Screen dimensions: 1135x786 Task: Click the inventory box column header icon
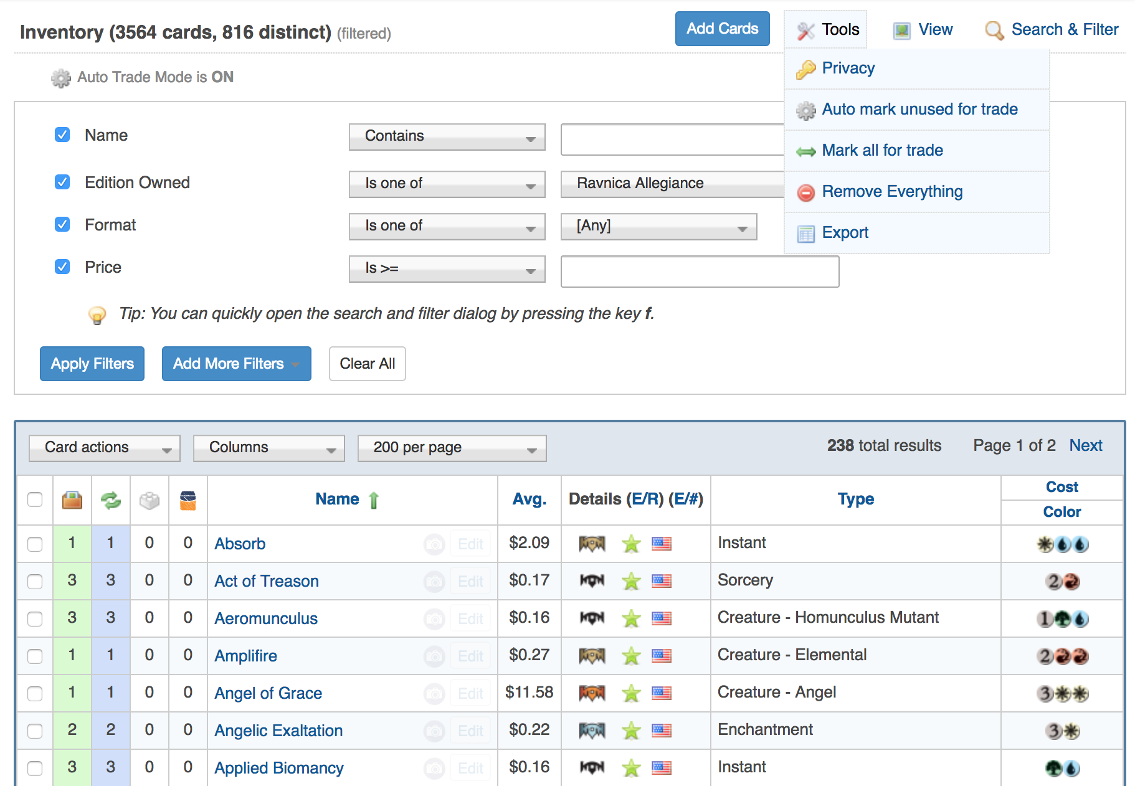point(72,500)
